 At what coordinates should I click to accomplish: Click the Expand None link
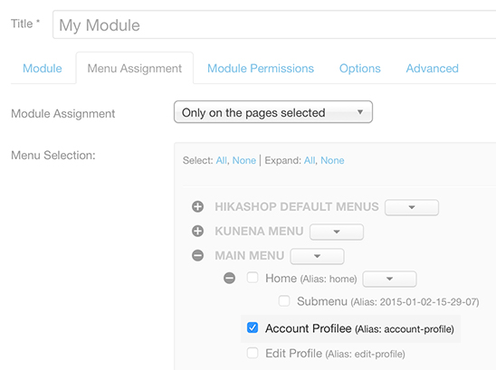click(332, 161)
